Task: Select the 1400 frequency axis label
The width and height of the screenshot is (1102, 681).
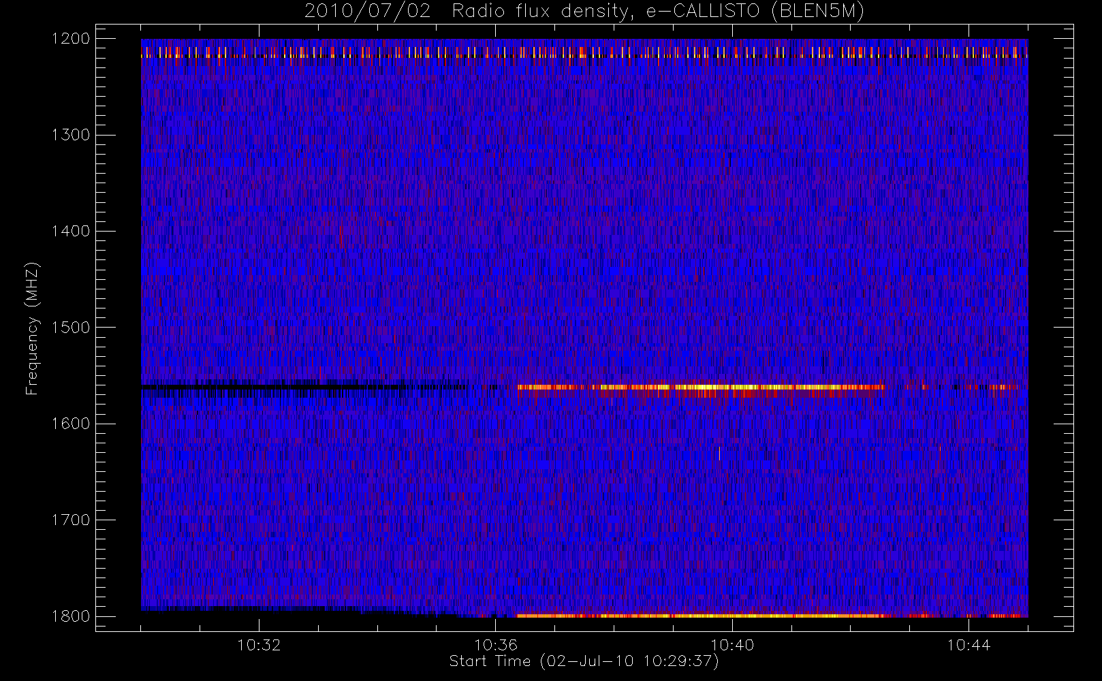Action: [x=71, y=231]
